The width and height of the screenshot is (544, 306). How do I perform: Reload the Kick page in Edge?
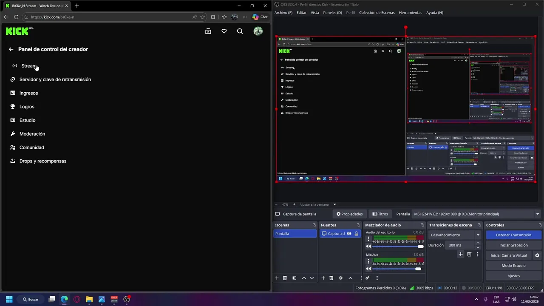click(16, 17)
